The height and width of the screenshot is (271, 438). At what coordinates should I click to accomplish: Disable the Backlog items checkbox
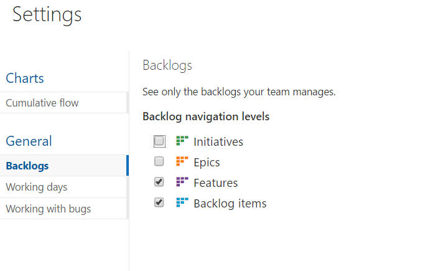(x=159, y=202)
